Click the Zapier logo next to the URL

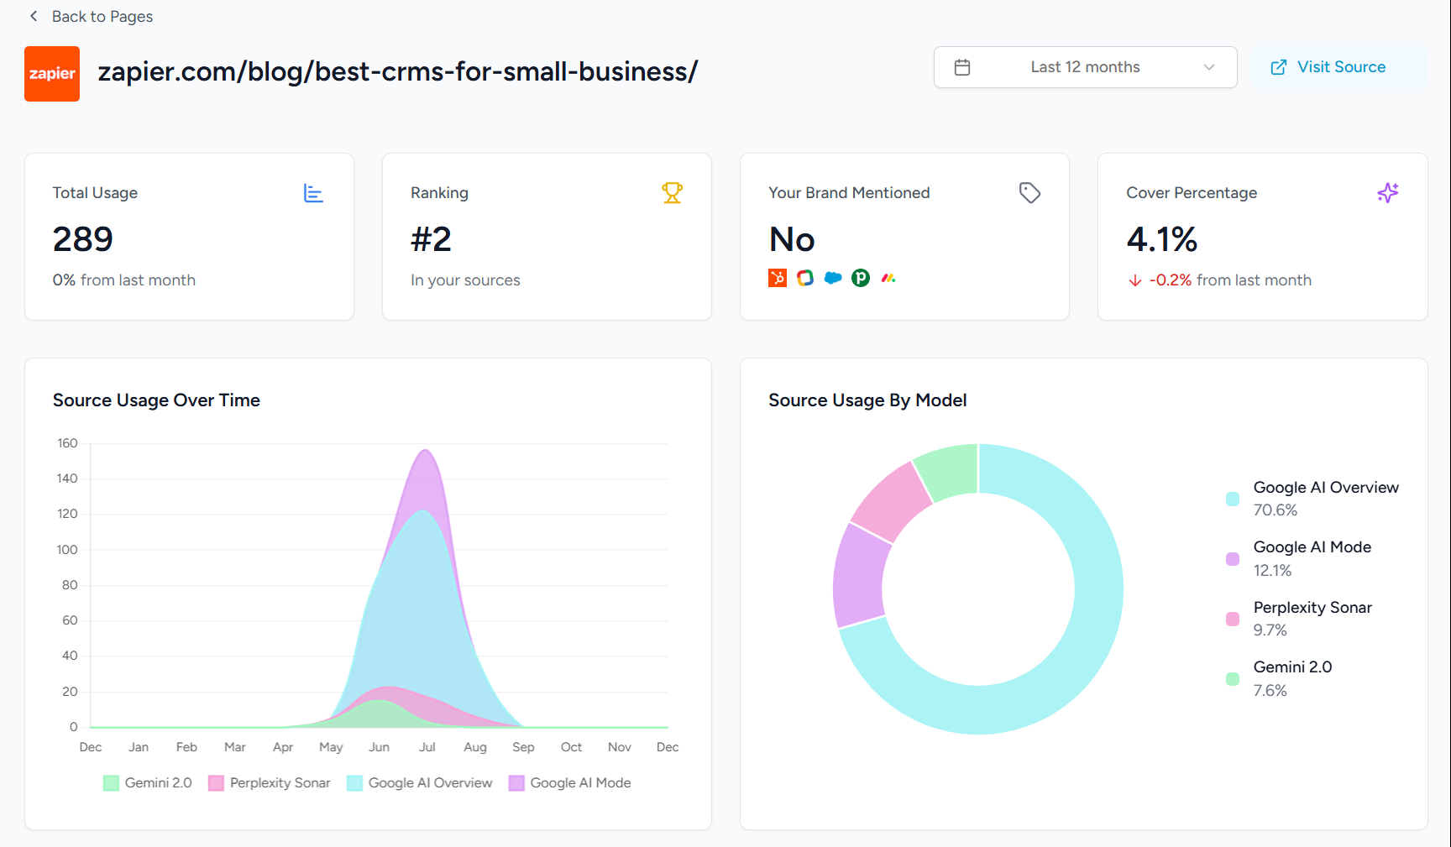pos(52,74)
